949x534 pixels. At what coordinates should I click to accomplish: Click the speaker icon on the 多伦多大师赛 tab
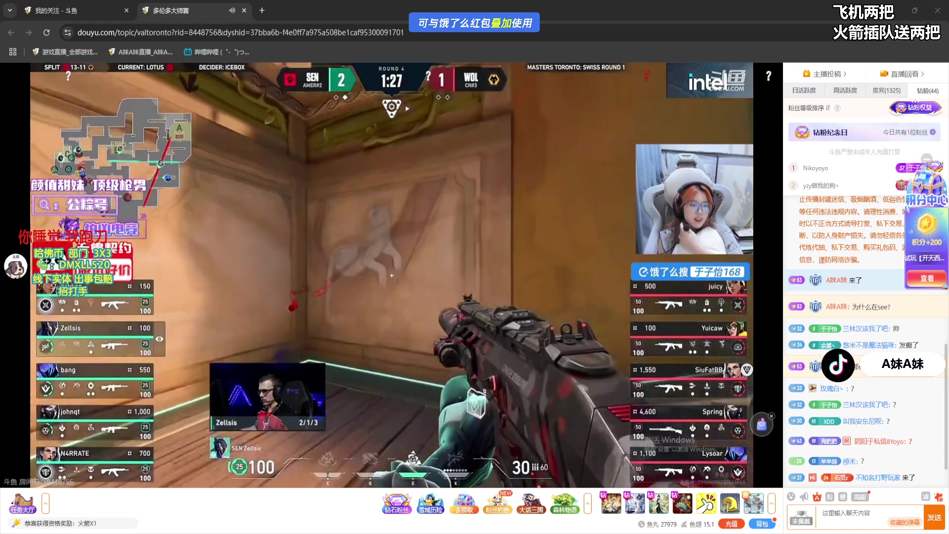232,10
